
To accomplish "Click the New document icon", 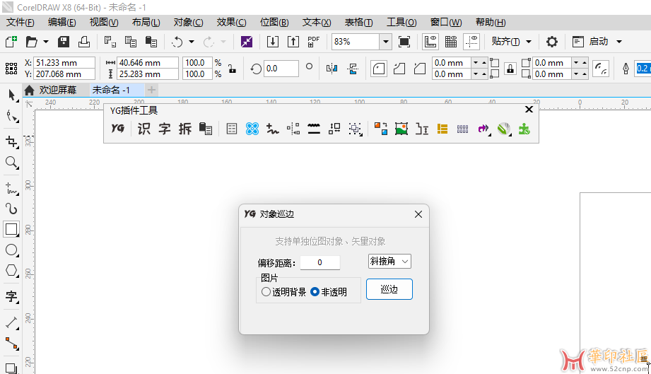I will [x=11, y=42].
